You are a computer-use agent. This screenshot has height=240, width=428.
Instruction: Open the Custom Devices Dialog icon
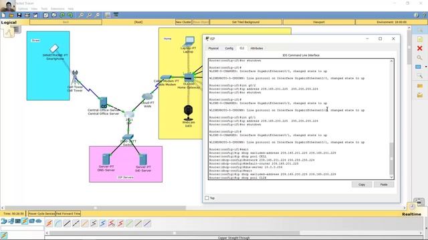click(x=116, y=15)
